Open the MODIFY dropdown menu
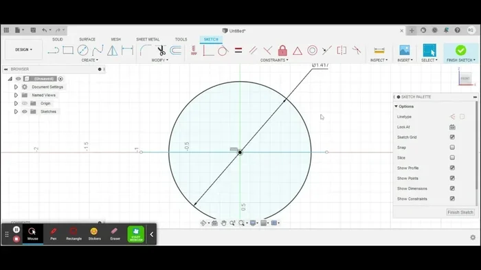The width and height of the screenshot is (481, 270). (160, 60)
